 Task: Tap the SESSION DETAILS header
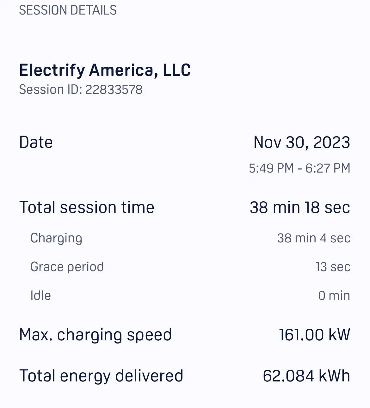click(68, 10)
